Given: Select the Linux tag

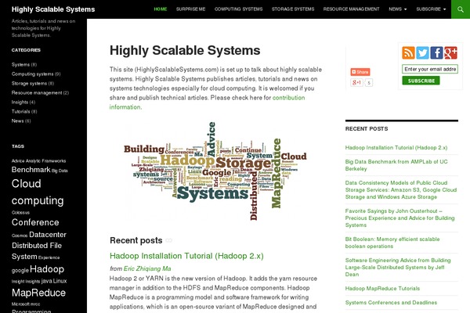Looking at the screenshot, I should pyautogui.click(x=60, y=281).
